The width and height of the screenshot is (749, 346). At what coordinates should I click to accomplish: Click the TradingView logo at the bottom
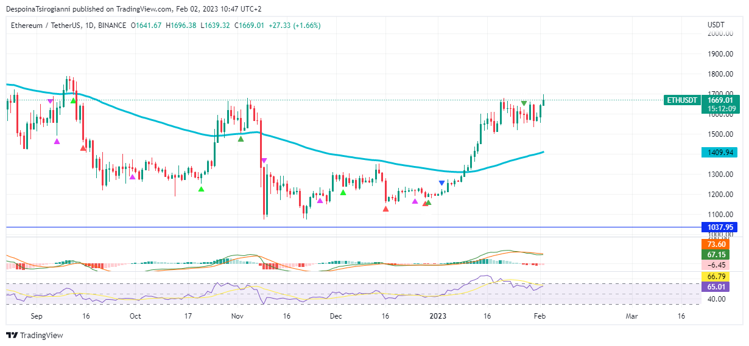(x=35, y=335)
